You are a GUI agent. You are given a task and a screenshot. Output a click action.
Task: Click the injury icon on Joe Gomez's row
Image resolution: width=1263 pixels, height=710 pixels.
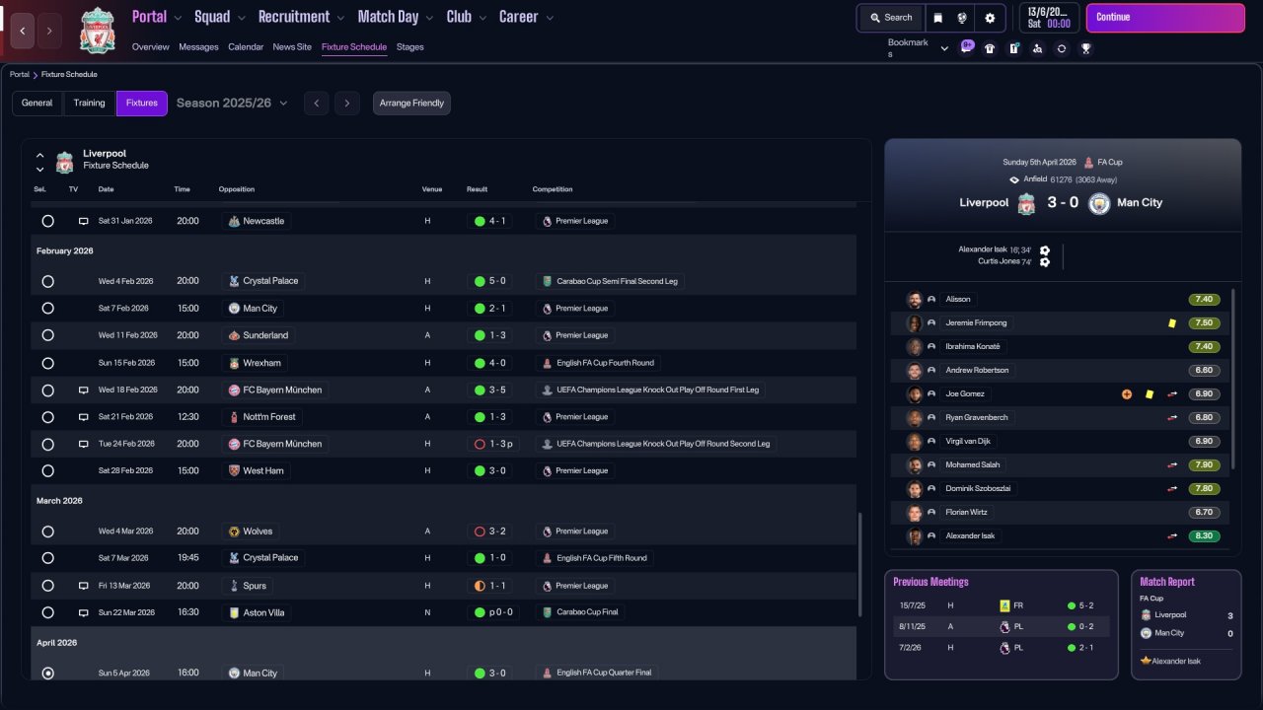click(1127, 393)
